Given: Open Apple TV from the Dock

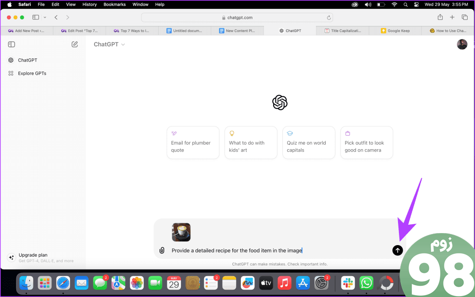Looking at the screenshot, I should pos(266,284).
